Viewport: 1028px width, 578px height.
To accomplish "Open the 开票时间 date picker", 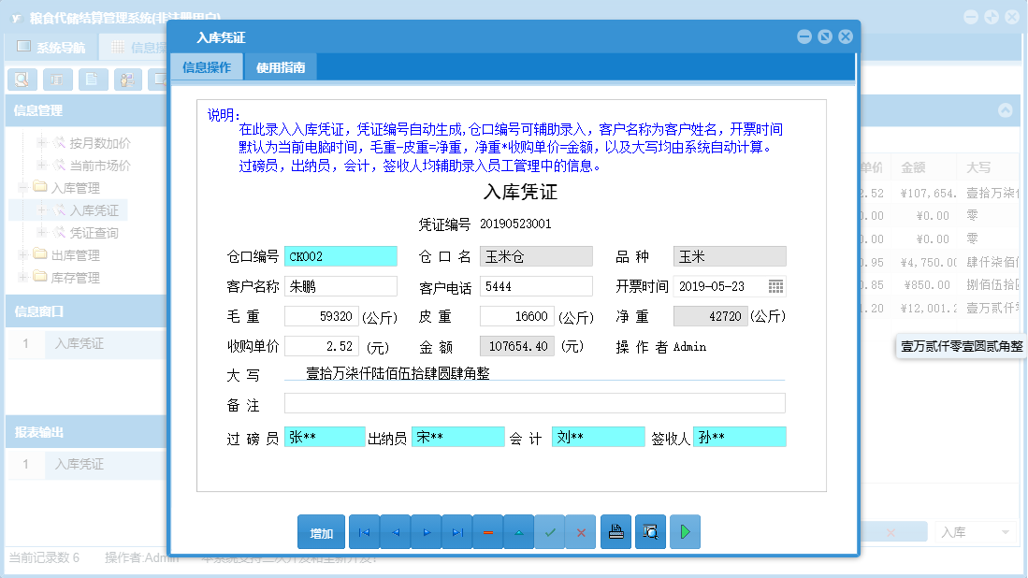I will 776,286.
